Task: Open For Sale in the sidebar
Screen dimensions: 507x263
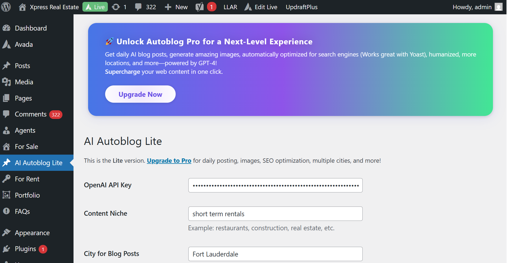Action: click(x=26, y=147)
